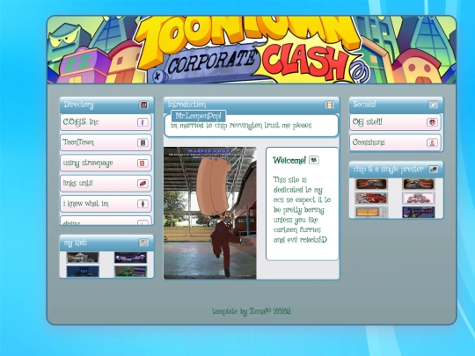Click the my kids panel header icon

143,243
